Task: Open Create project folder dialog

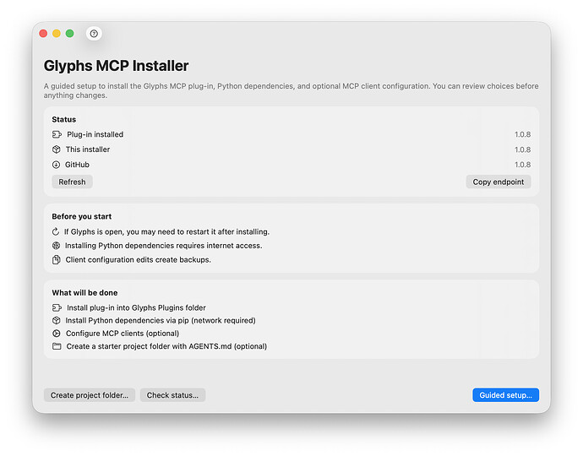Action: pyautogui.click(x=90, y=395)
